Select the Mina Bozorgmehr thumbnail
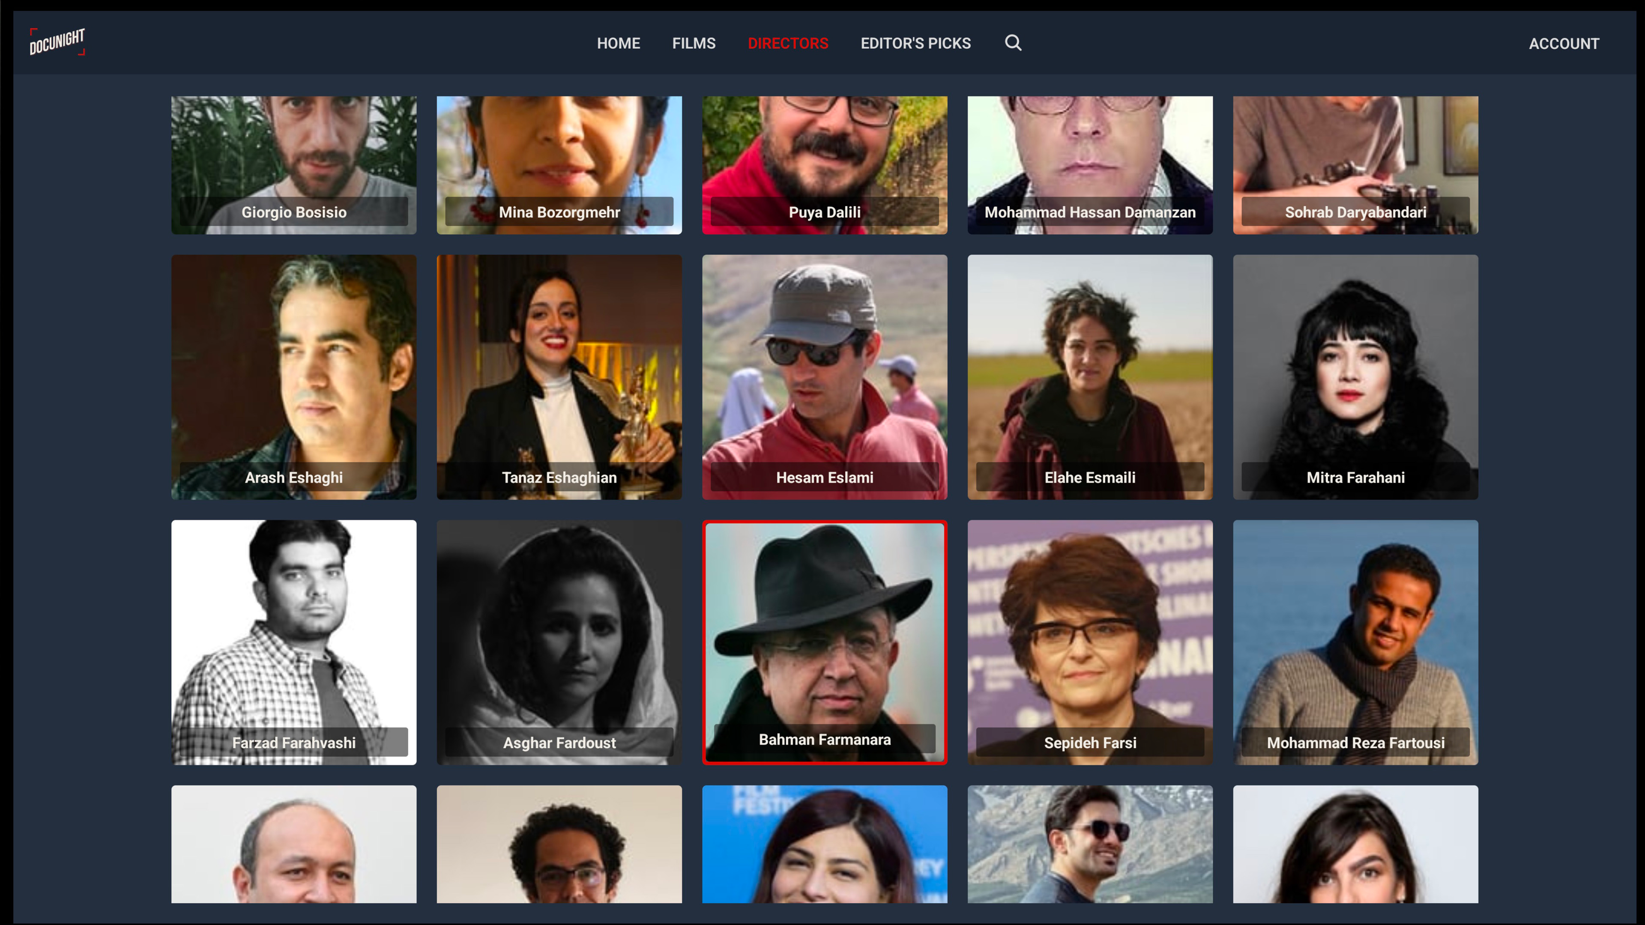1645x925 pixels. [x=559, y=165]
